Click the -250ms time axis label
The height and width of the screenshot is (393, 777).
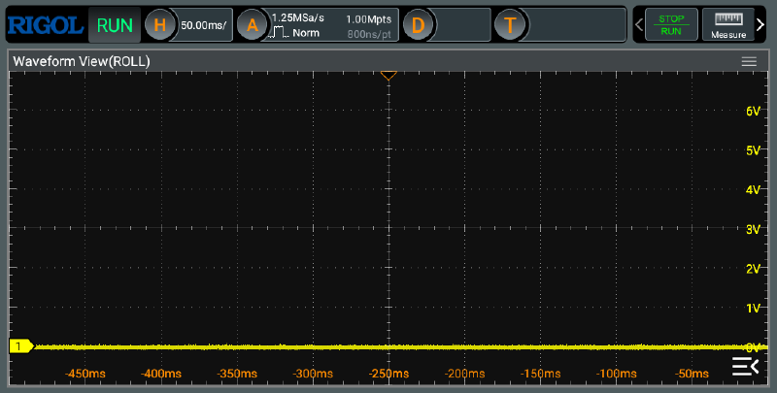tap(388, 374)
